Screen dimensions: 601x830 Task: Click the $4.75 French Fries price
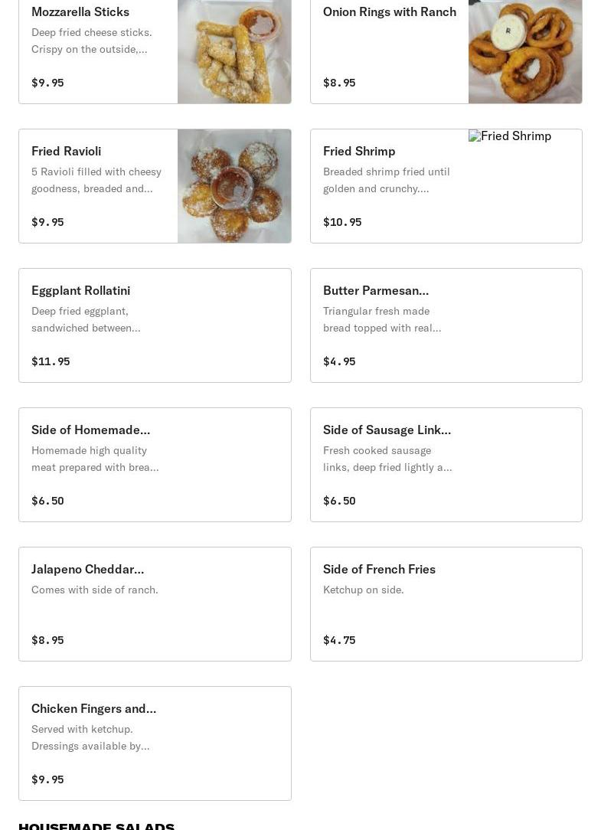339,640
